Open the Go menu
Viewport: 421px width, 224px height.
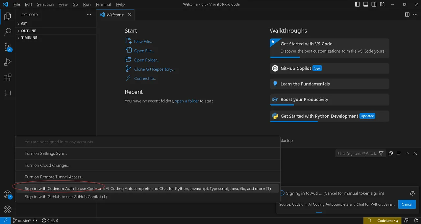75,4
